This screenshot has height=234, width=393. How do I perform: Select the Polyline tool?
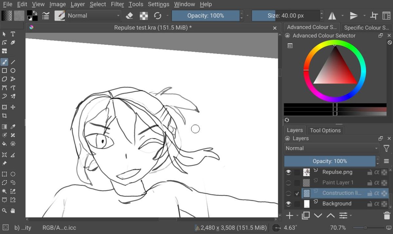point(13,79)
